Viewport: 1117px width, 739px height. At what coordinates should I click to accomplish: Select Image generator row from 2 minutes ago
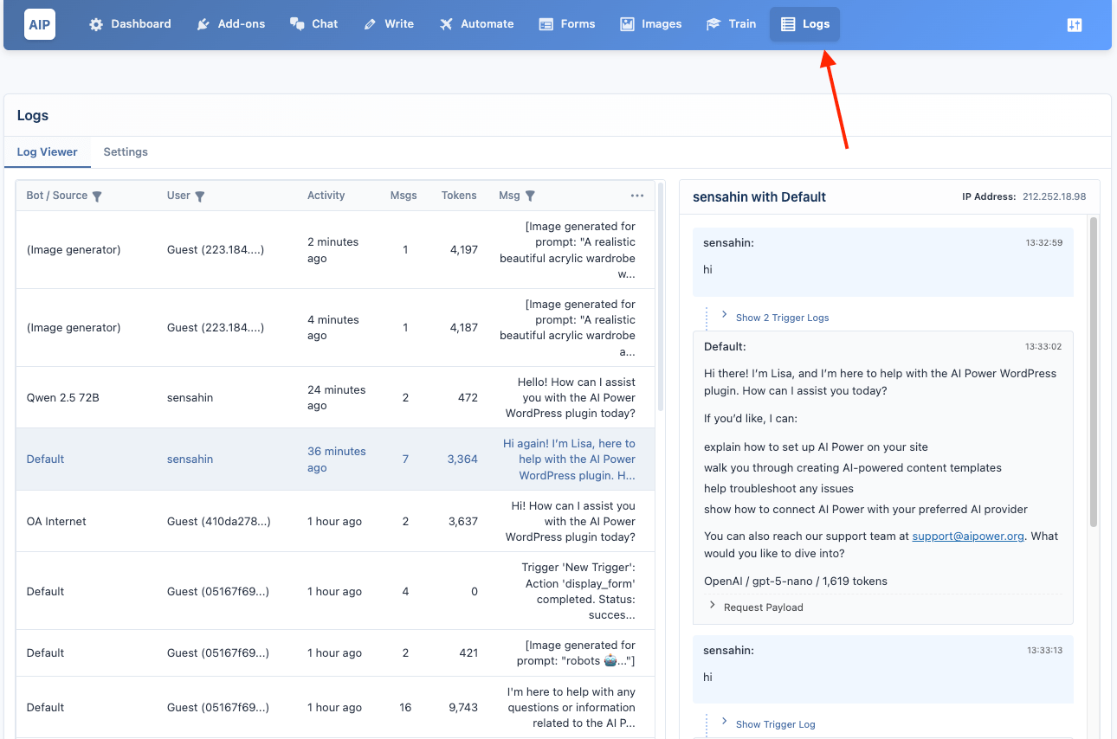[x=335, y=250]
